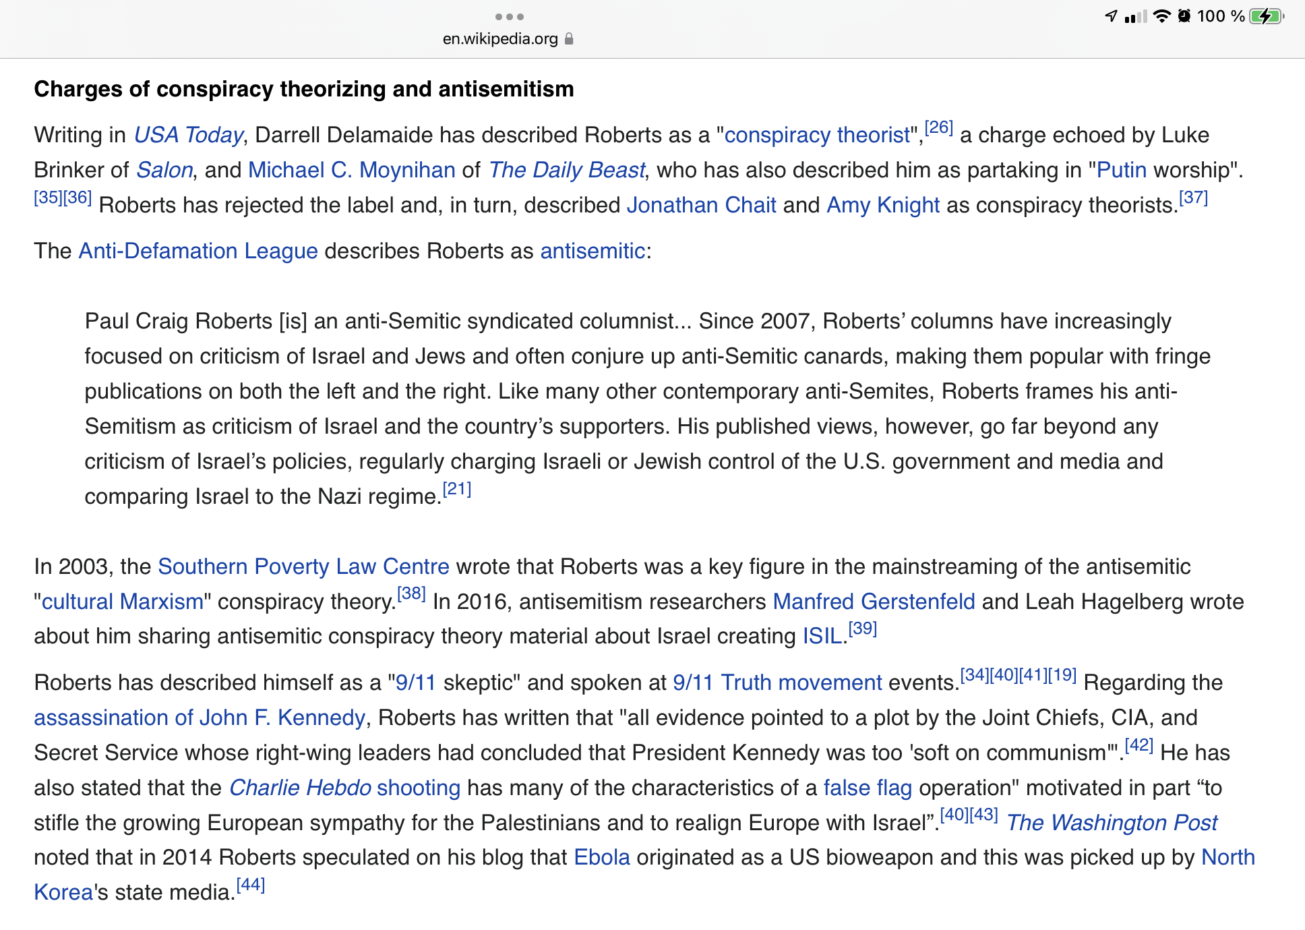Screen dimensions: 1305x930
Task: Open the USA Today link
Action: pos(188,135)
